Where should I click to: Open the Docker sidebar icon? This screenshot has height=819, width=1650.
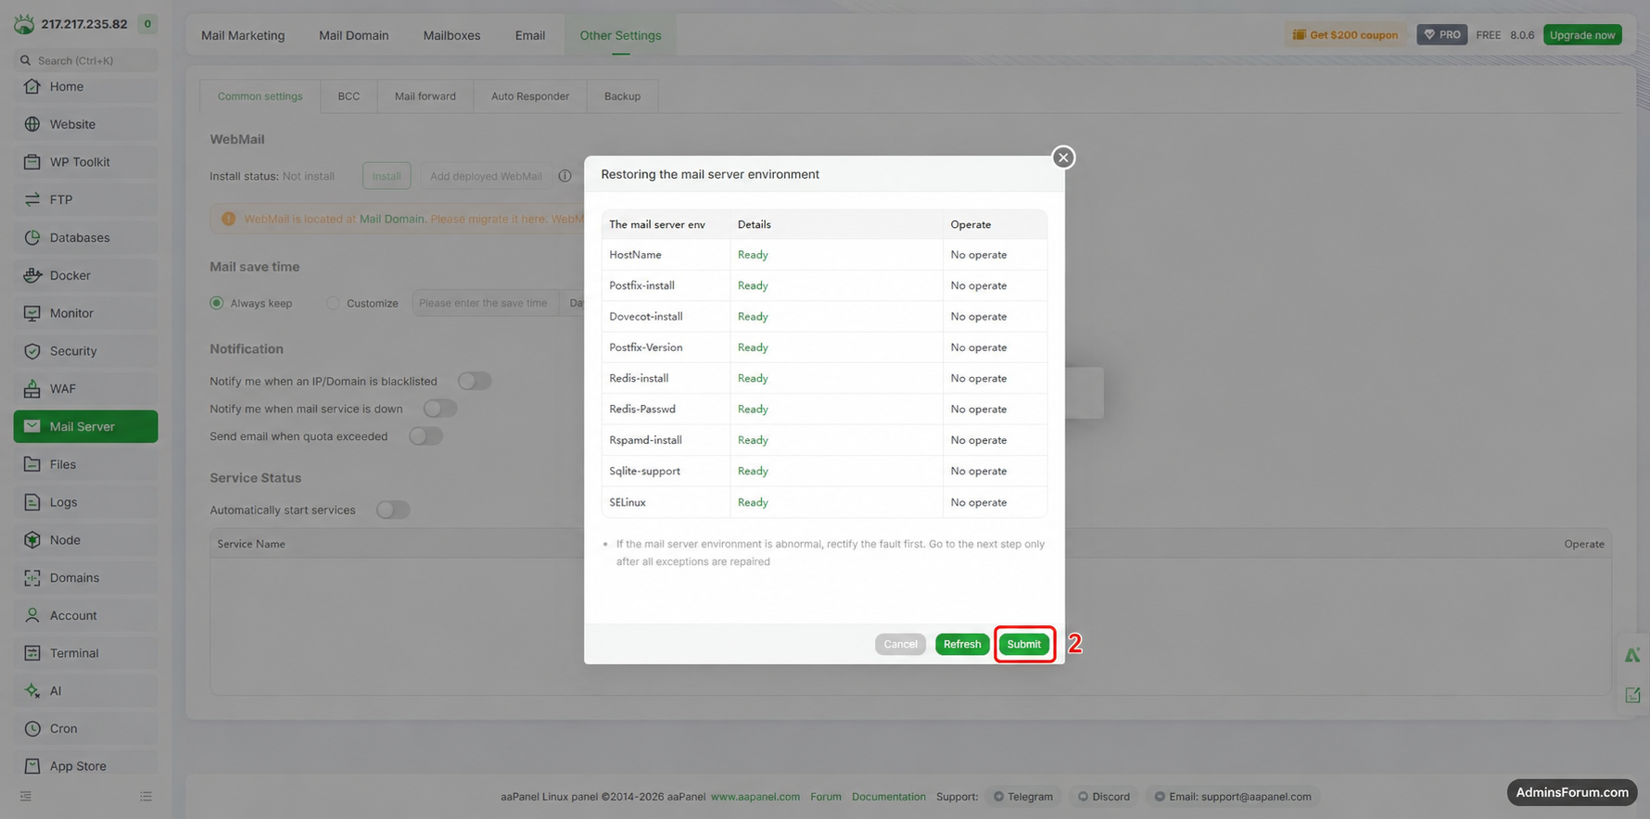click(x=32, y=275)
